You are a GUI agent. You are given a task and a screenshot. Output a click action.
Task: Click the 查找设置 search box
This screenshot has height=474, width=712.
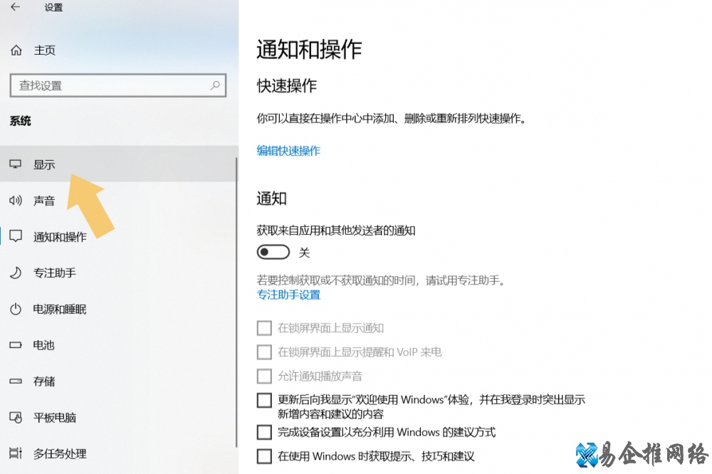click(x=117, y=85)
